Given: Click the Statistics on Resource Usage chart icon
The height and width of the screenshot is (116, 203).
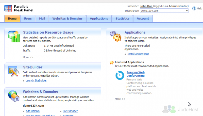Looking at the screenshot, I should (14, 36).
